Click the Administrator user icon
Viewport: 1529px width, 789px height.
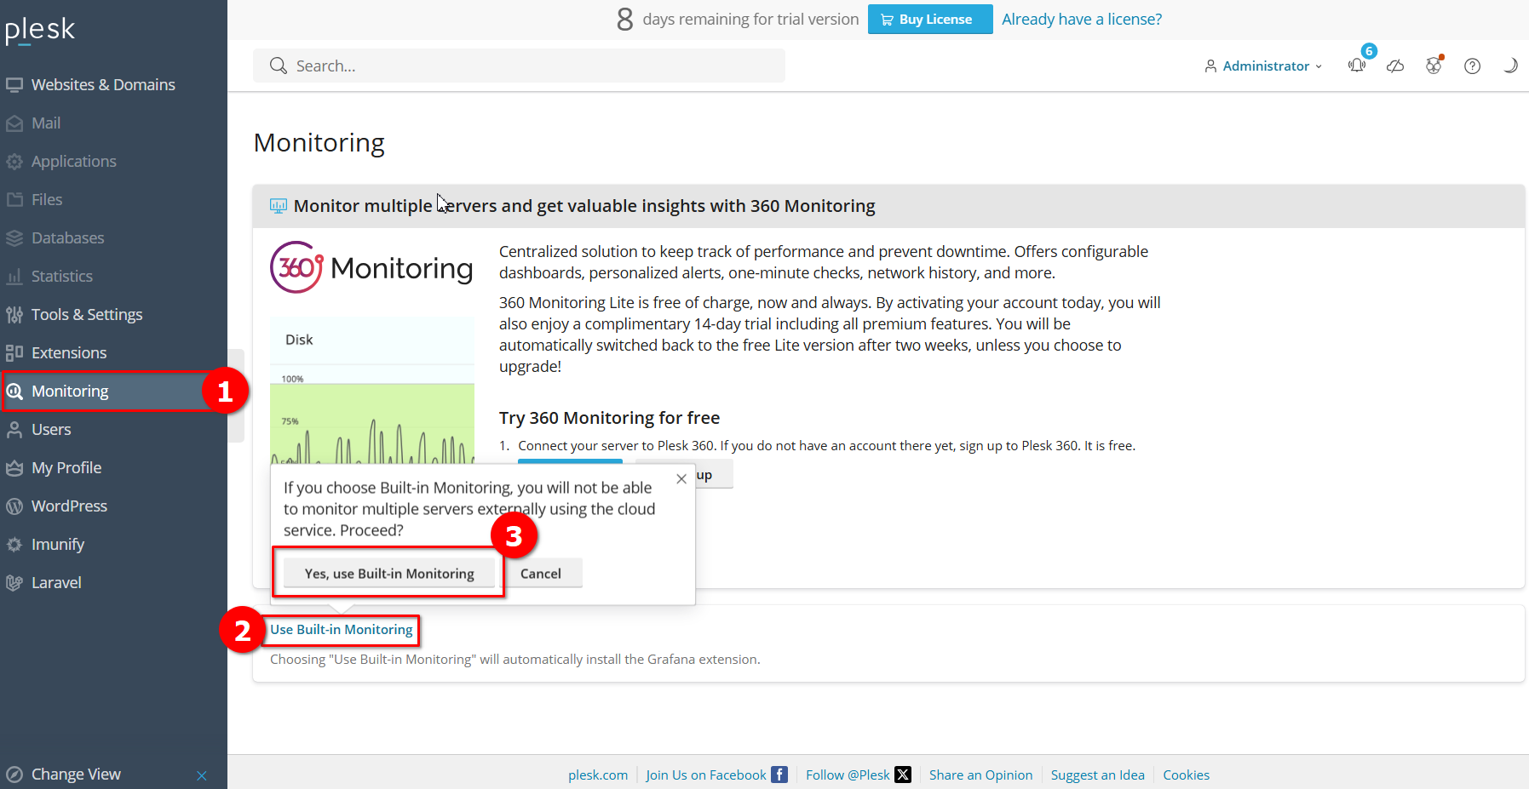[x=1210, y=66]
